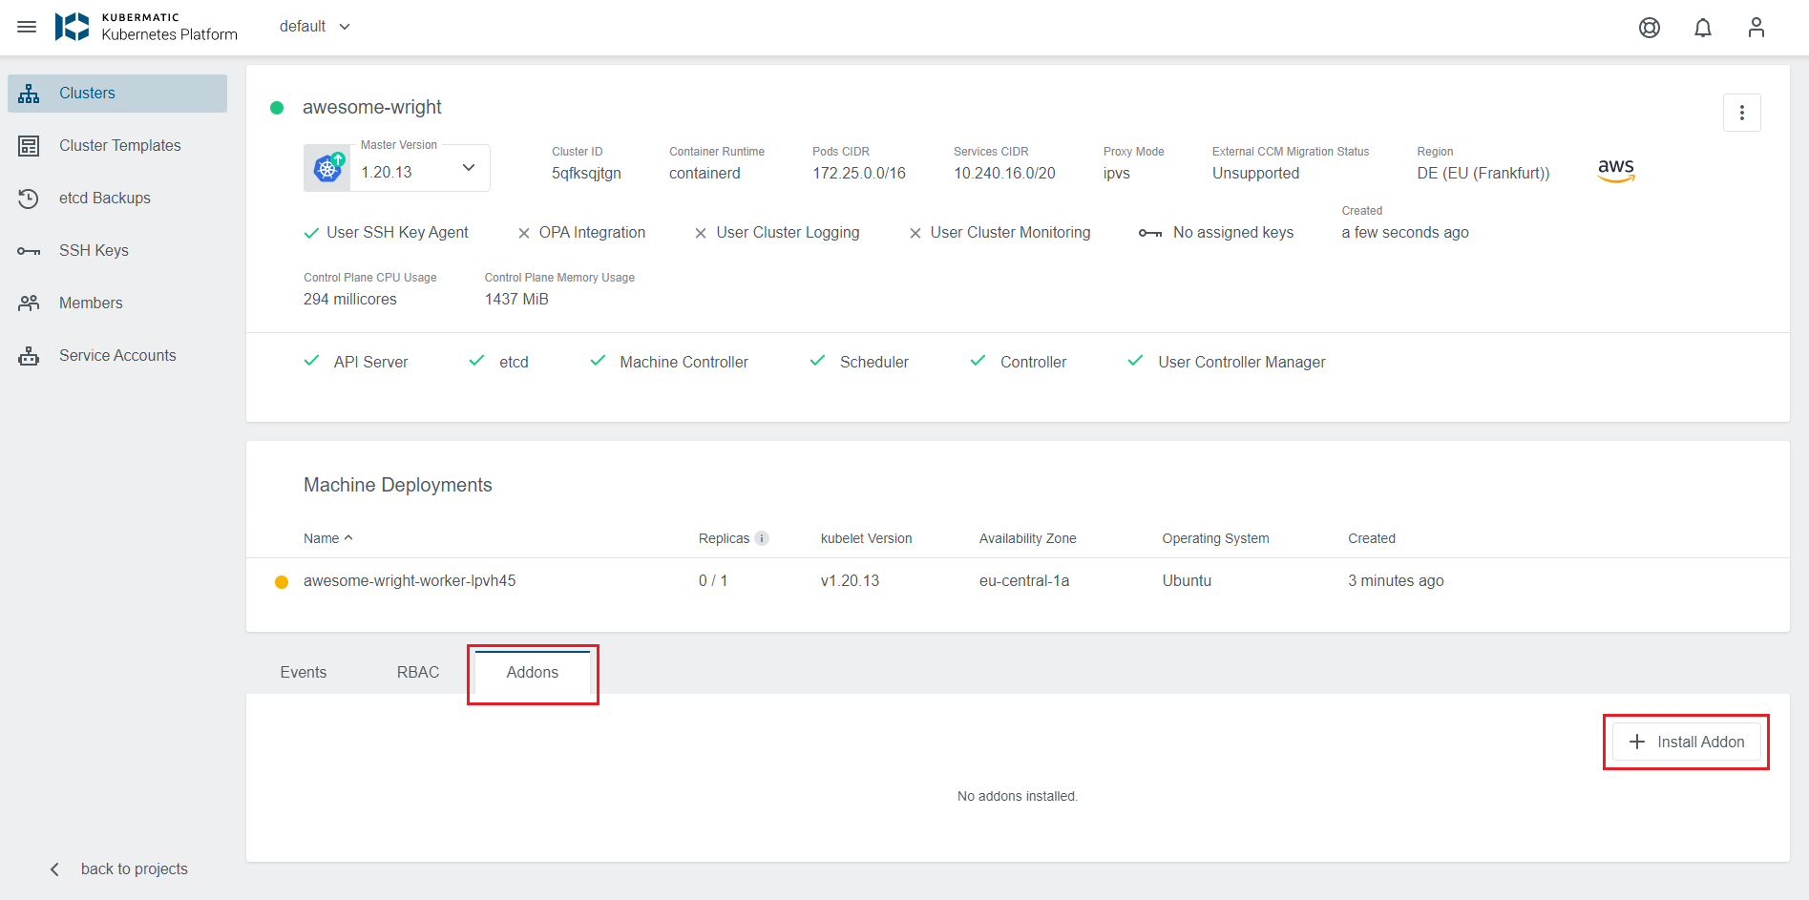The image size is (1809, 900).
Task: Click the Unsupported CCM migration status
Action: [x=1255, y=173]
